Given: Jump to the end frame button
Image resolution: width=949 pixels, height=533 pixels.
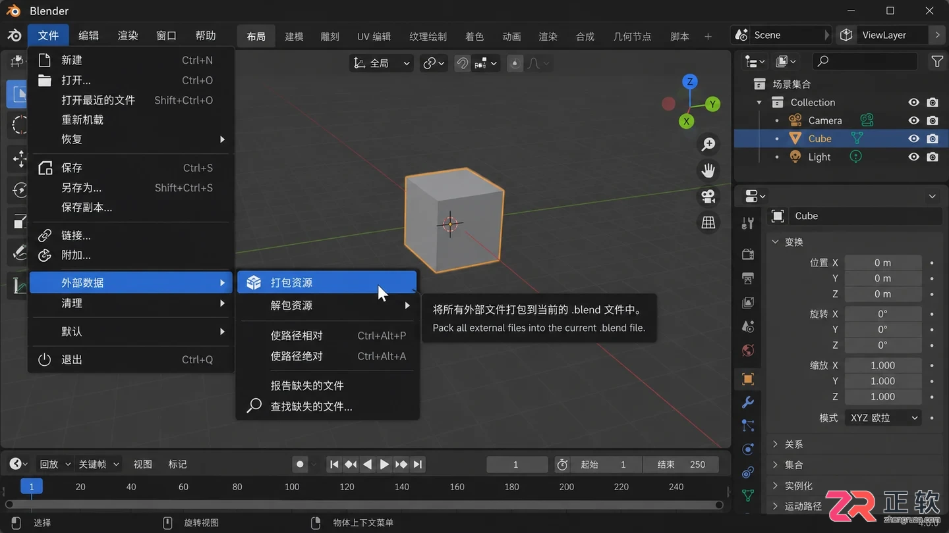Looking at the screenshot, I should pos(418,464).
